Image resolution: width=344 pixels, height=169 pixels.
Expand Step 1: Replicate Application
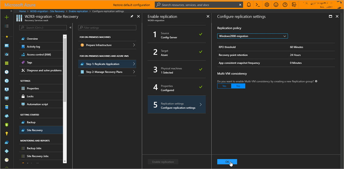pyautogui.click(x=107, y=64)
